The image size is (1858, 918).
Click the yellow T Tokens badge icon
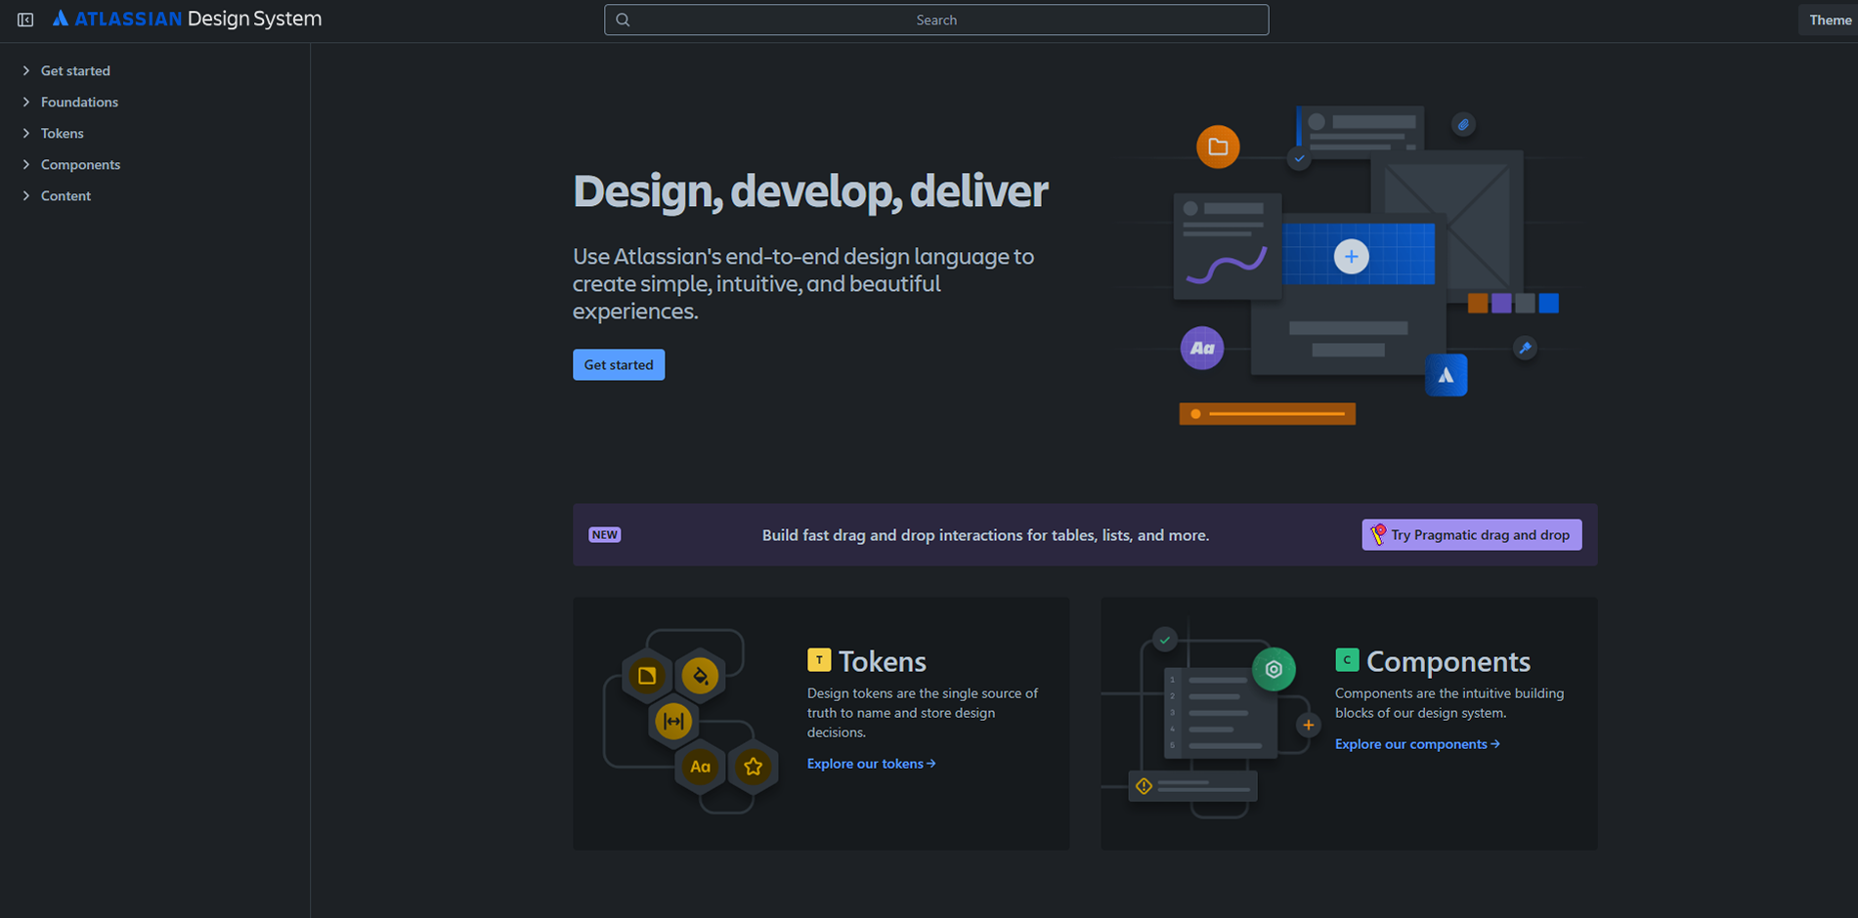tap(819, 660)
